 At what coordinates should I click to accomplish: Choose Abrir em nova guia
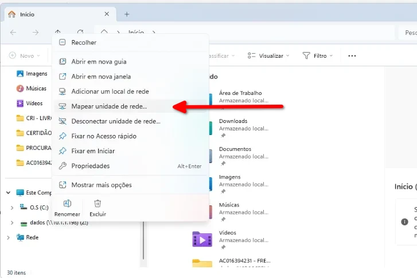tap(130, 62)
